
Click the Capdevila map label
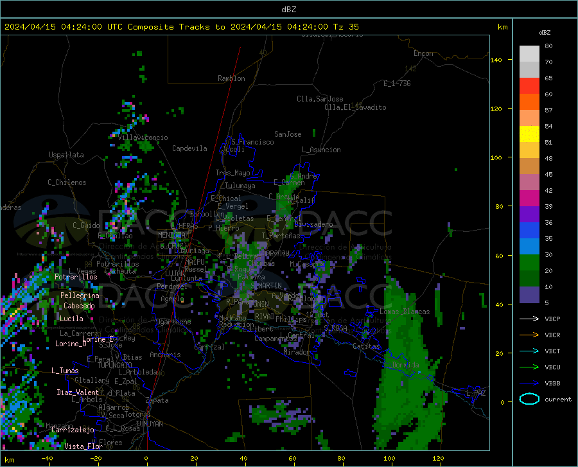(x=189, y=148)
